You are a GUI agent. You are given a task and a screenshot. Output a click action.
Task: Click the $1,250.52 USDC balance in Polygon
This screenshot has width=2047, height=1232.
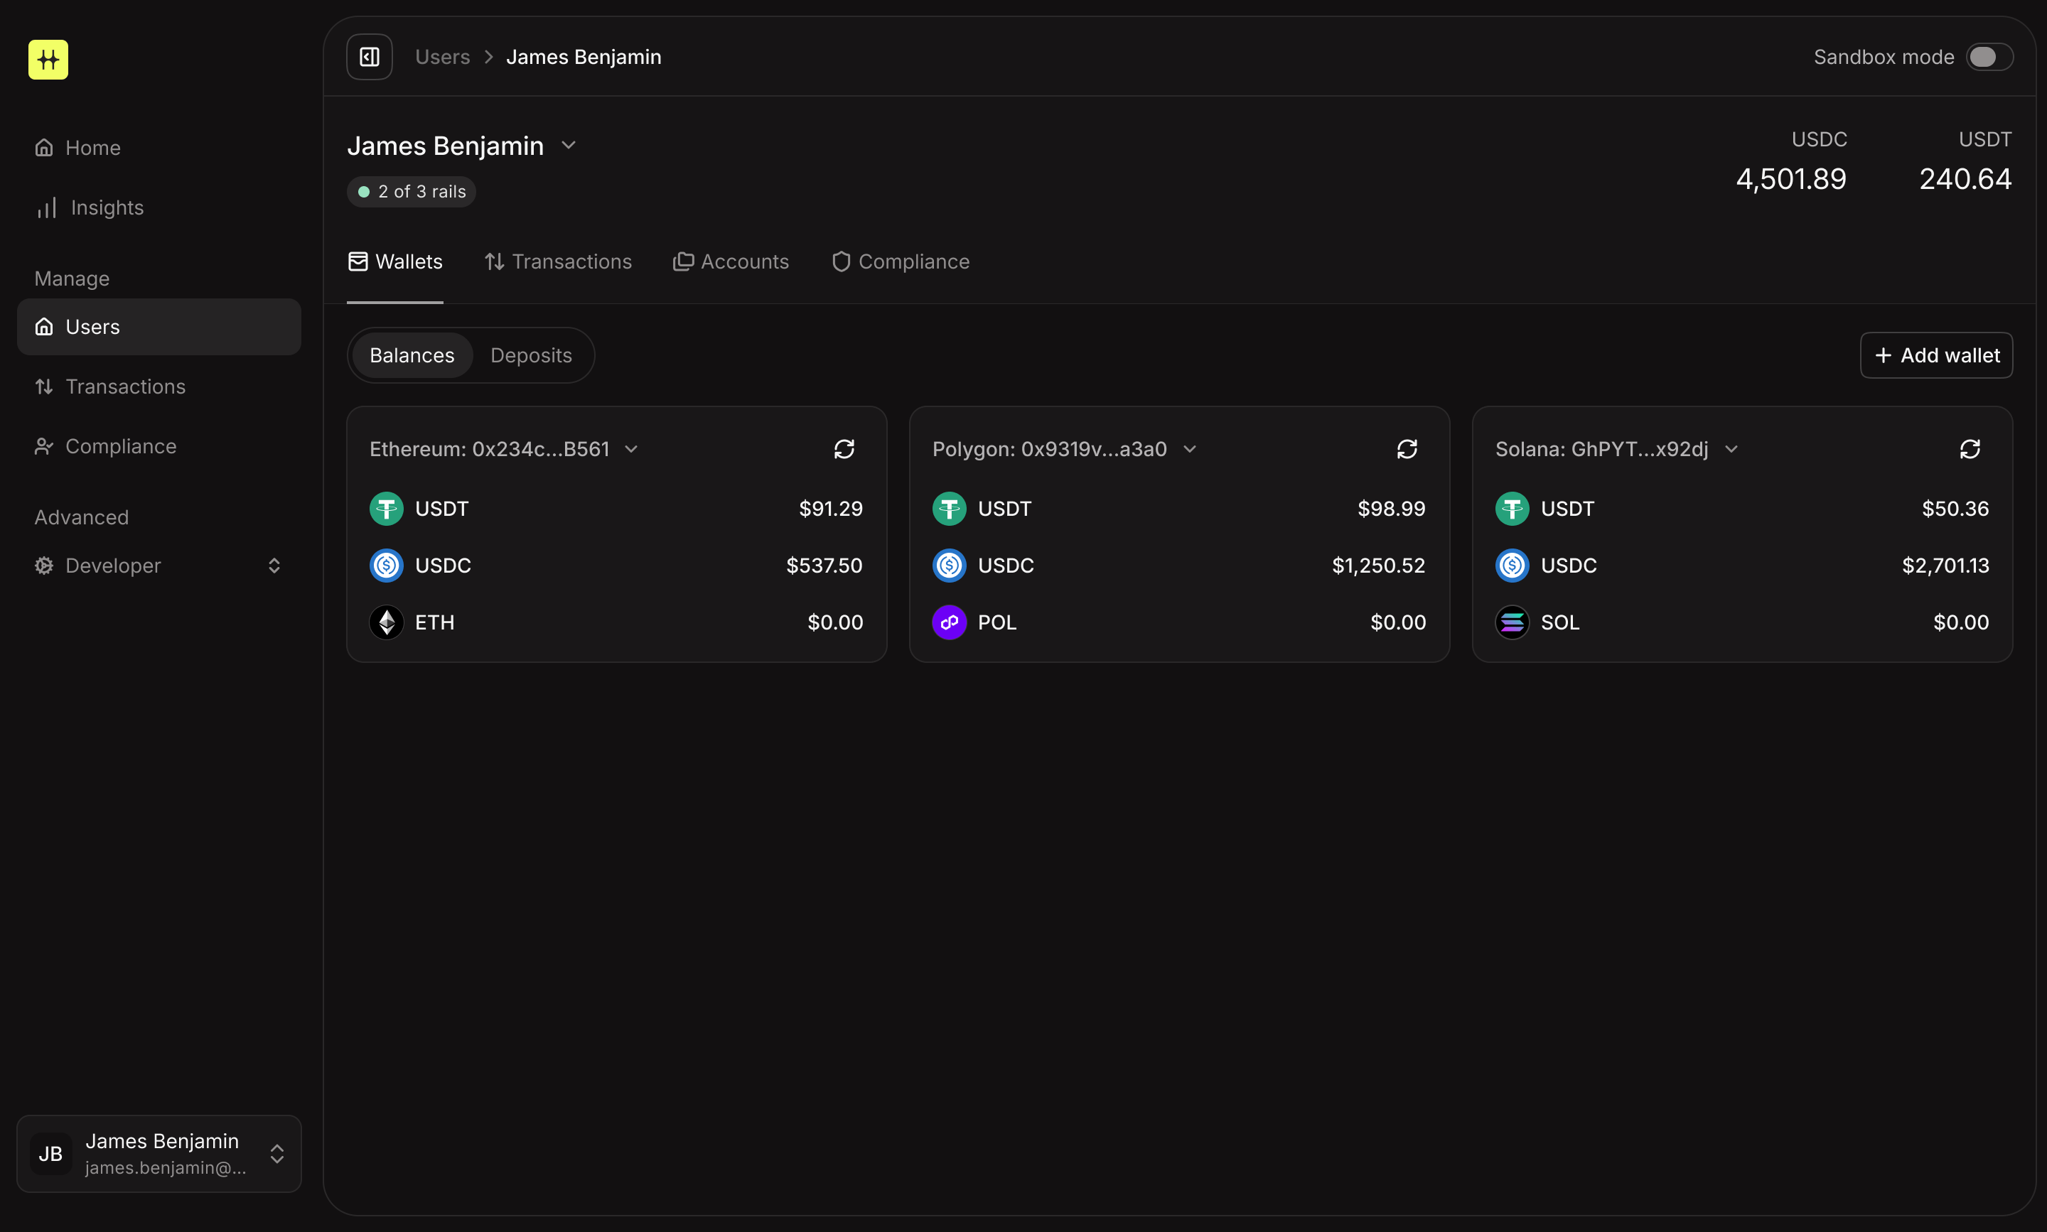click(x=1378, y=566)
